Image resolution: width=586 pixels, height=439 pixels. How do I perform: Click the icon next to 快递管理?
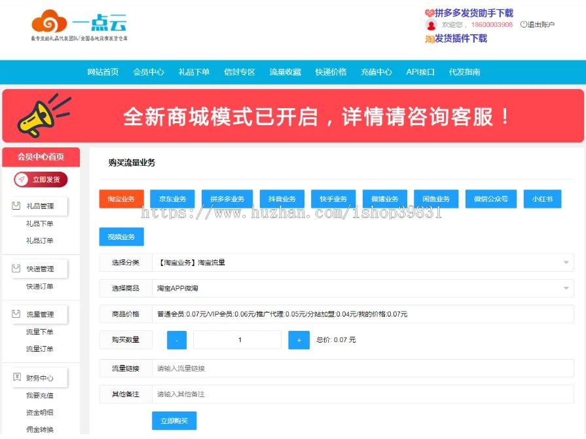click(16, 269)
